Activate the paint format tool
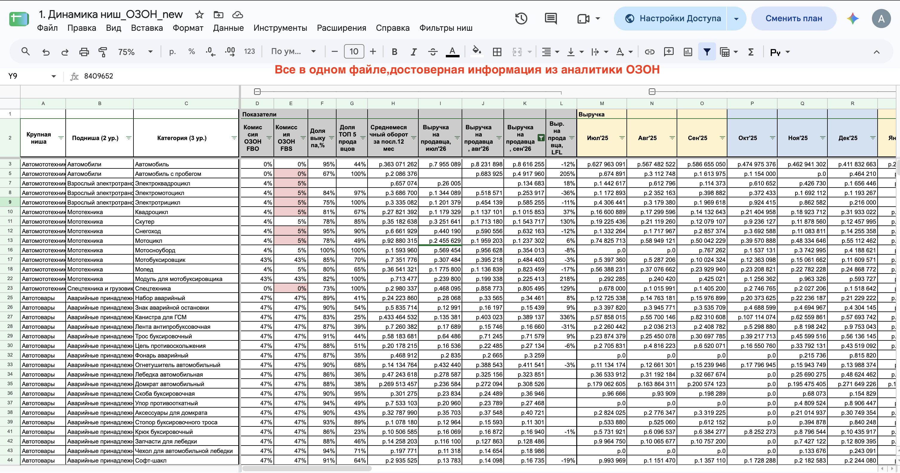900x473 pixels. (x=102, y=52)
